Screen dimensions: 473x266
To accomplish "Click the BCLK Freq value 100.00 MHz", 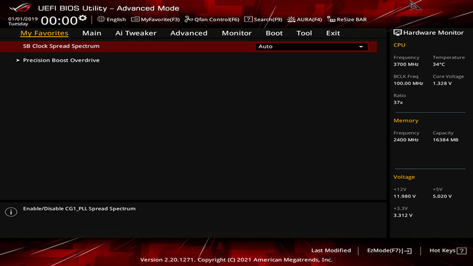I will 408,83.
